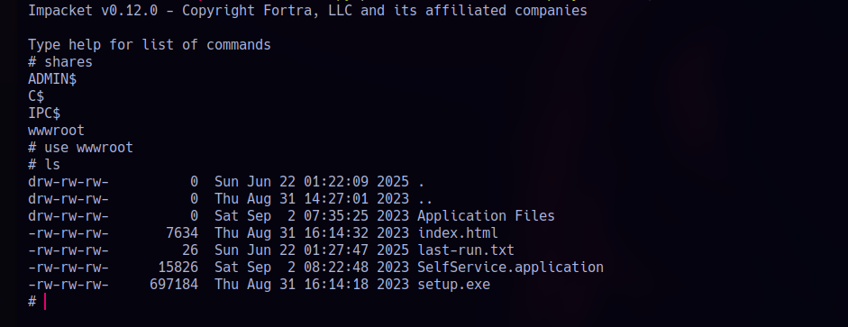The height and width of the screenshot is (327, 848).
Task: Click the '# ls' command line
Action: pos(44,164)
